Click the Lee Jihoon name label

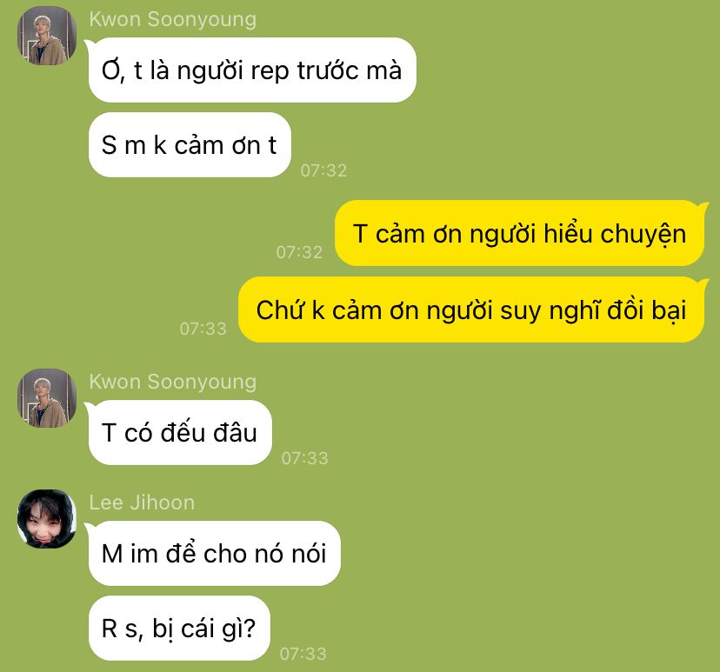142,502
